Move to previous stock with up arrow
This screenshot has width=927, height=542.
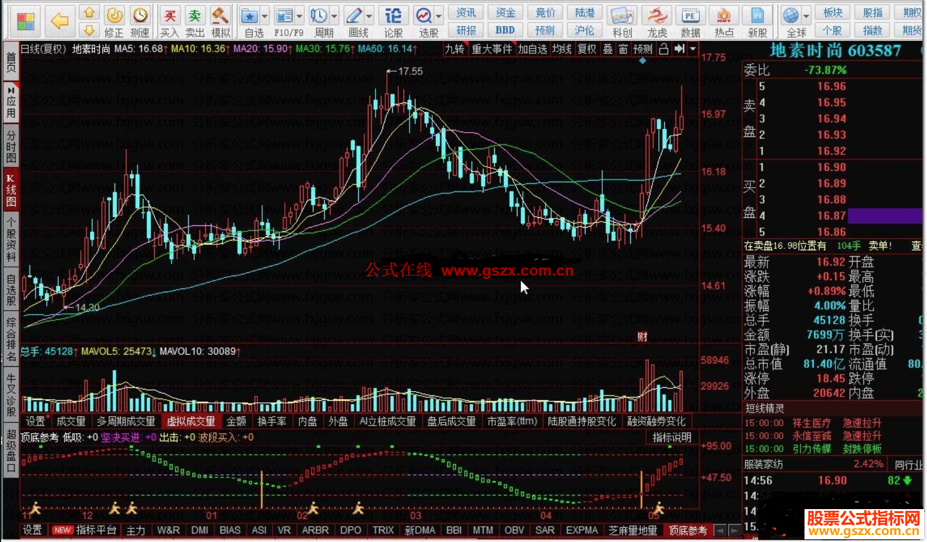coord(90,12)
